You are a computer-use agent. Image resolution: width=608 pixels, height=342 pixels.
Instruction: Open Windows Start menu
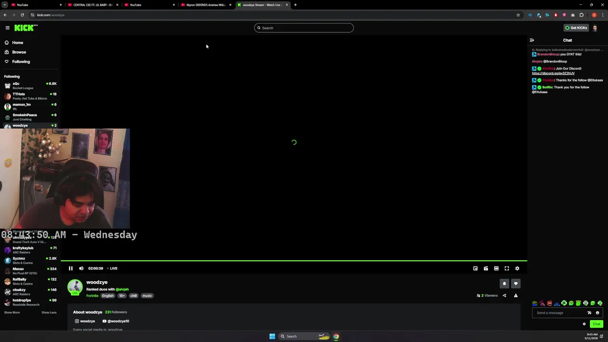272,336
